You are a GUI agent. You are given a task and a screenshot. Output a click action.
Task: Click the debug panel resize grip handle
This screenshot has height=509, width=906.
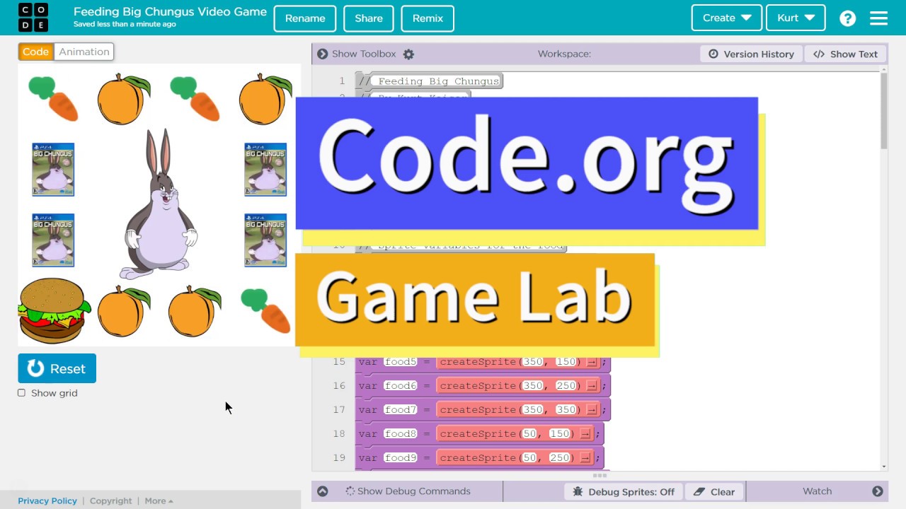coord(600,476)
